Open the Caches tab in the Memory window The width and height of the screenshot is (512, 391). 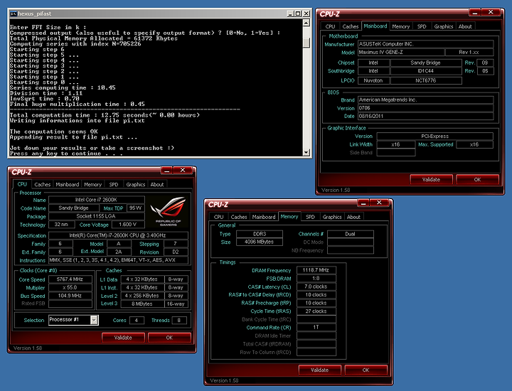[x=239, y=217]
